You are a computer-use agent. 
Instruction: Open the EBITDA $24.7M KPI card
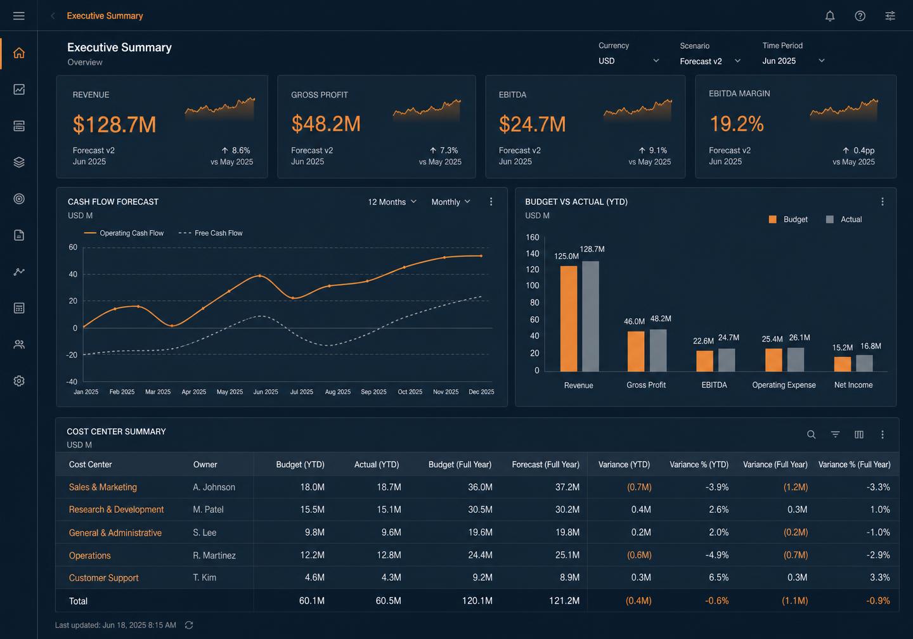[x=585, y=127]
